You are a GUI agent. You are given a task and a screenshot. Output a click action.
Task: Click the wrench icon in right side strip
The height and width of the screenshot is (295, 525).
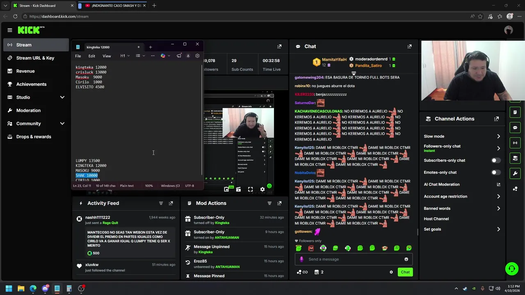coord(515,173)
